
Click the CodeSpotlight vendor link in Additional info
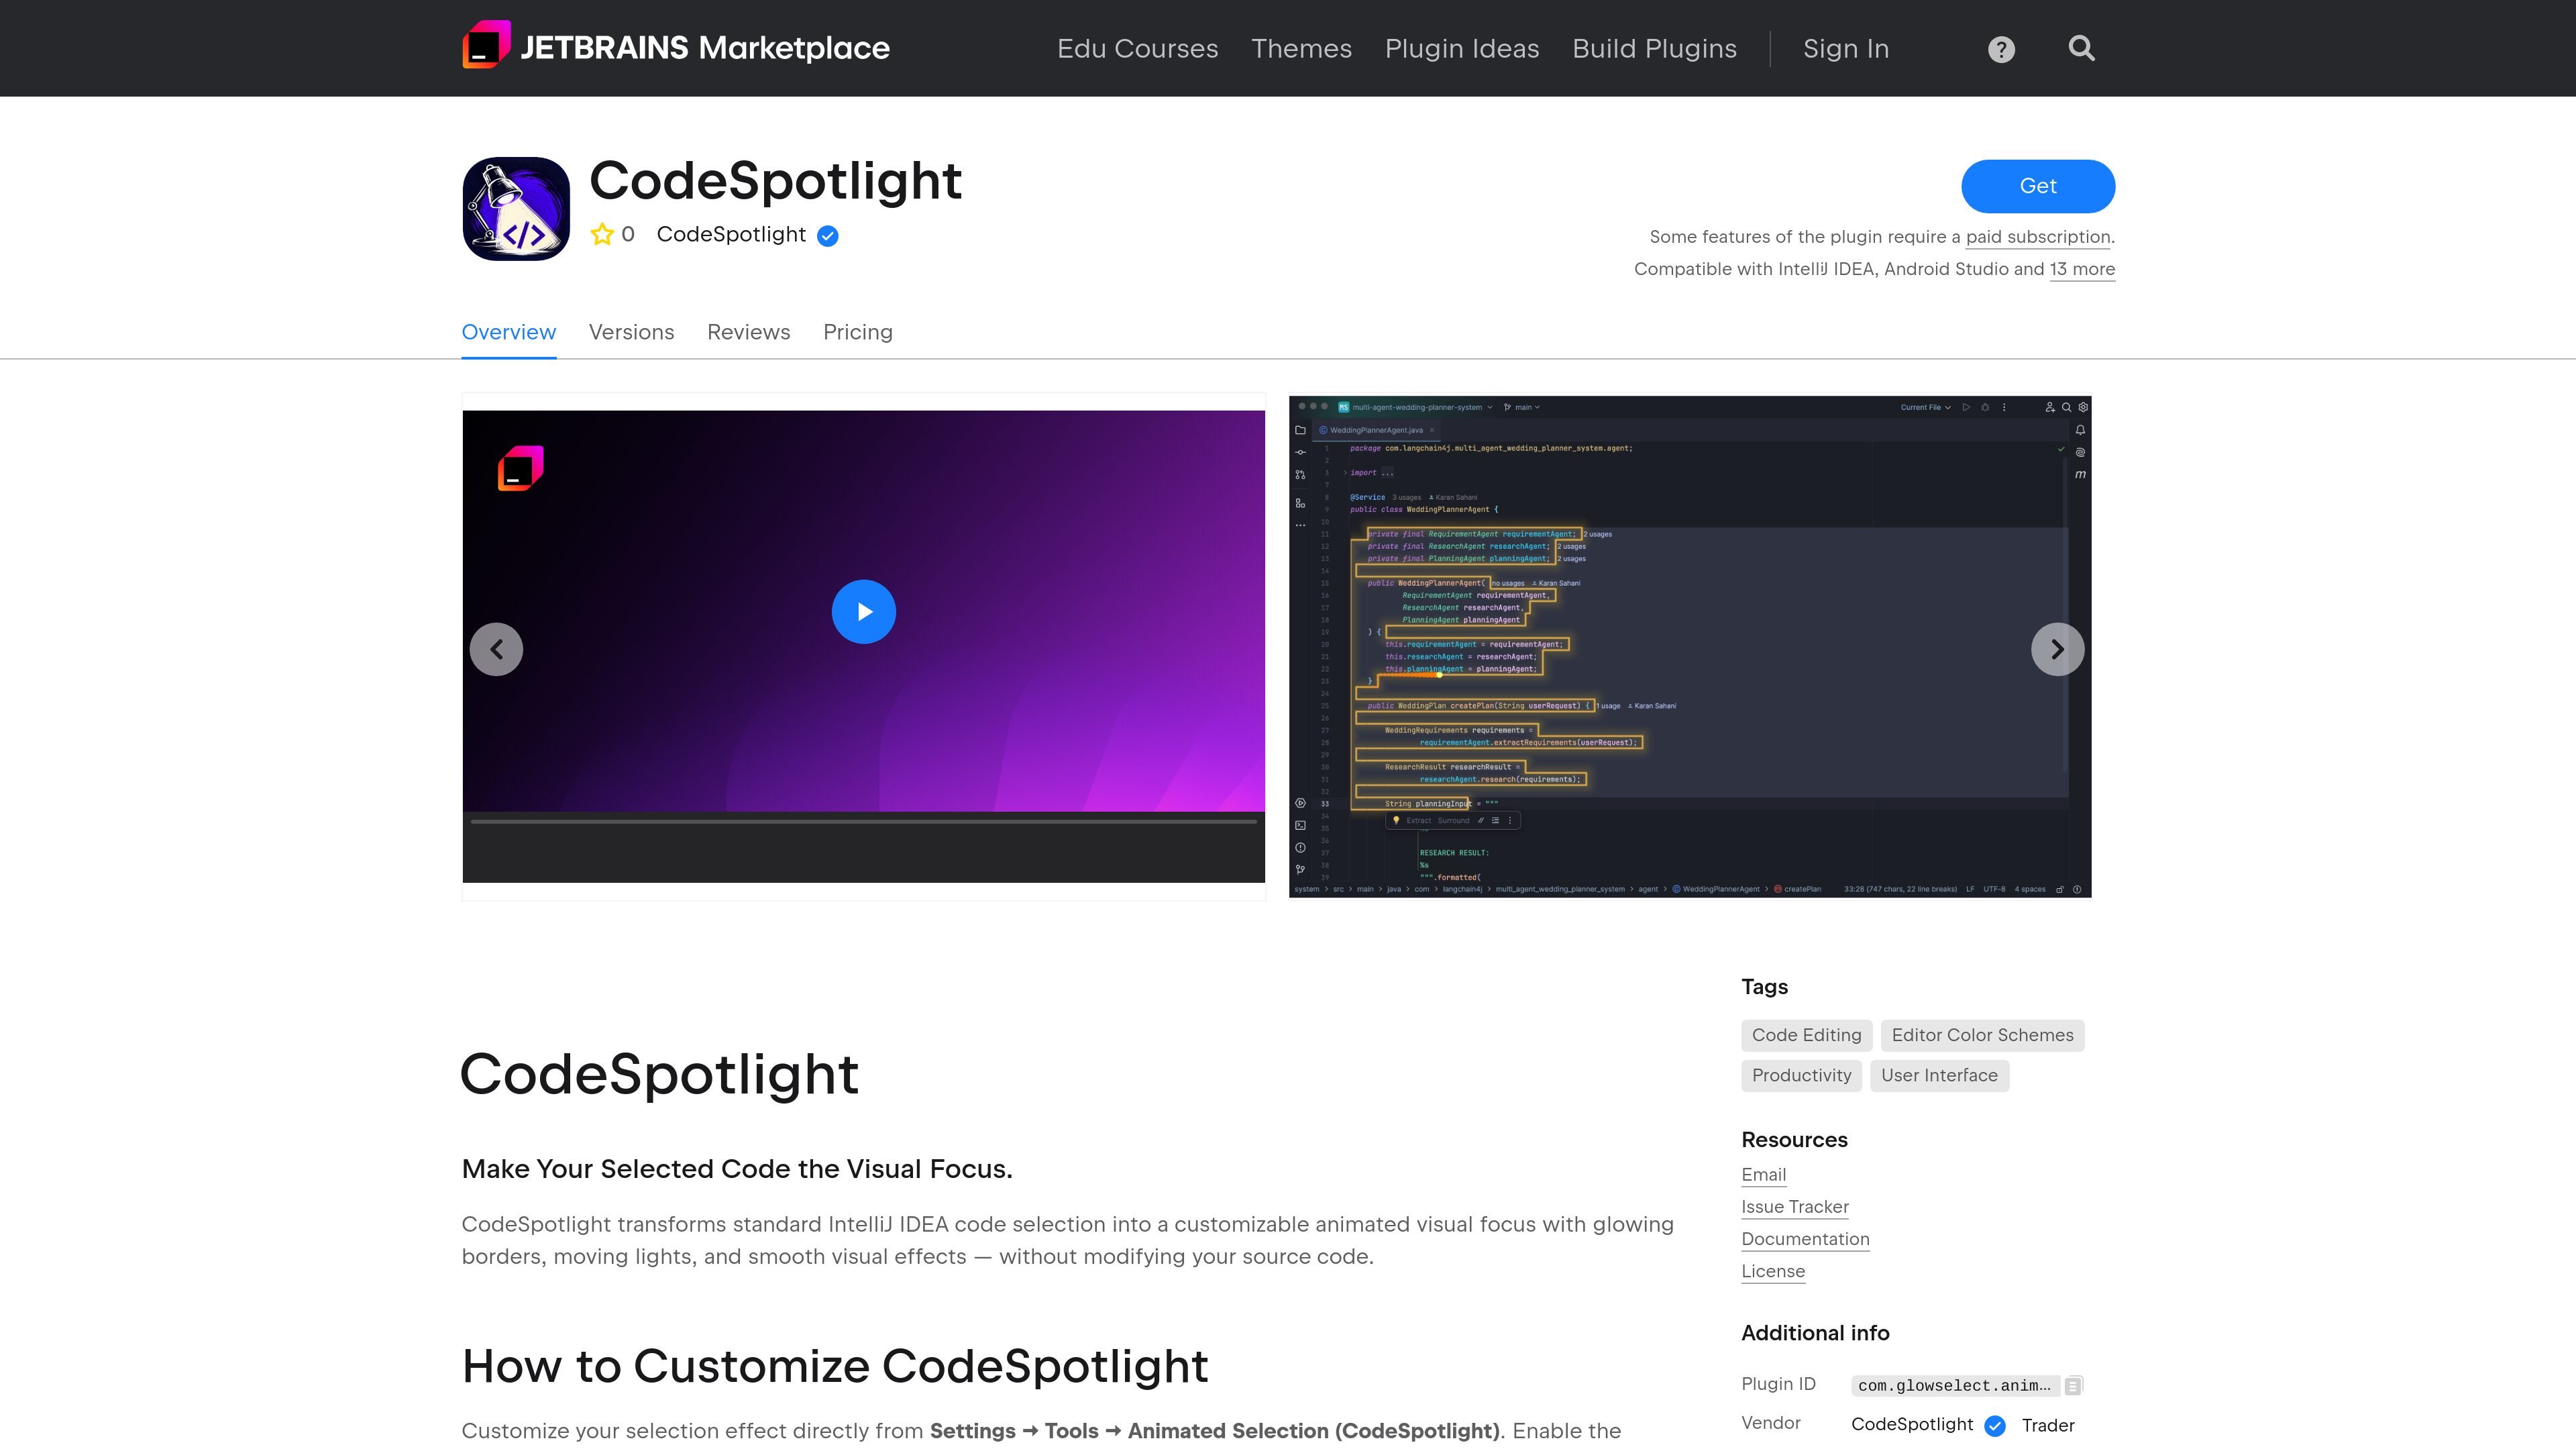[x=1911, y=1424]
